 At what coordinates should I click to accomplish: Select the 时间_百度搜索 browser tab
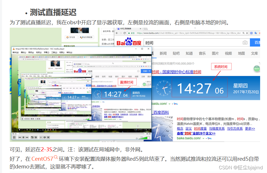click(x=129, y=29)
